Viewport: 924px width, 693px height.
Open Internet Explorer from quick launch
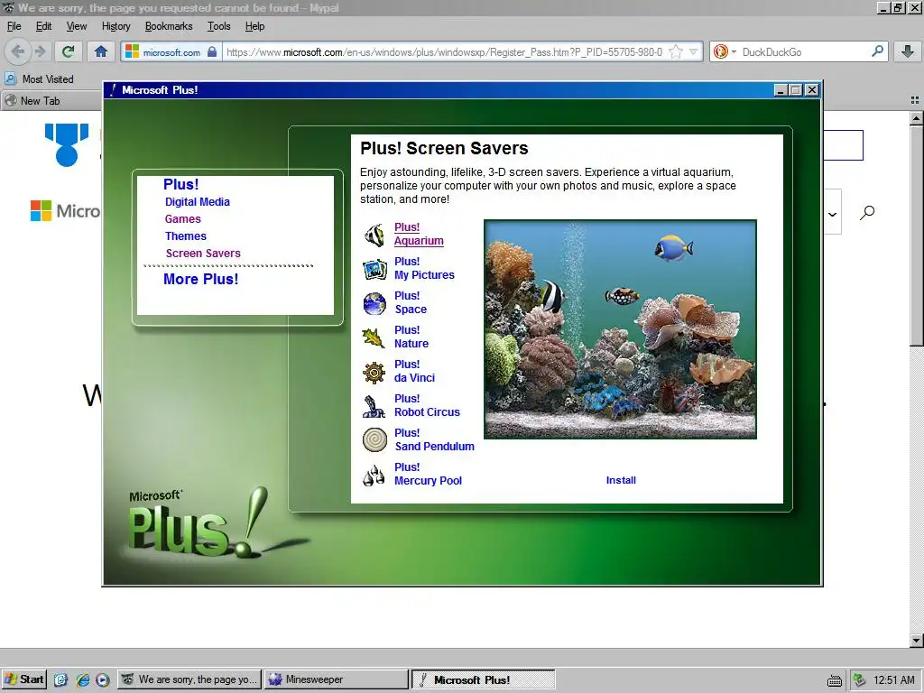pyautogui.click(x=82, y=679)
